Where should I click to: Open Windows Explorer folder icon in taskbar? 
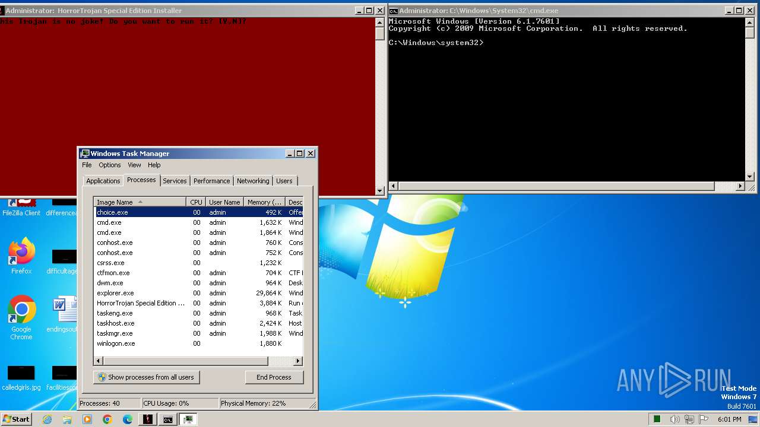(67, 419)
